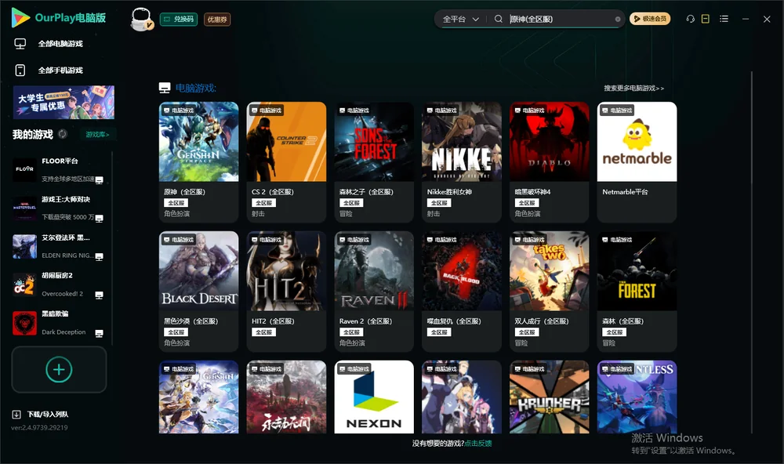784x464 pixels.
Task: Click the 胡闹厨房2 game icon
Action: pyautogui.click(x=24, y=285)
